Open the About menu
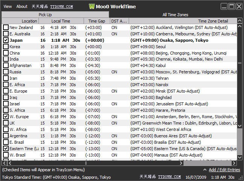The height and width of the screenshot is (181, 244). tap(22, 6)
